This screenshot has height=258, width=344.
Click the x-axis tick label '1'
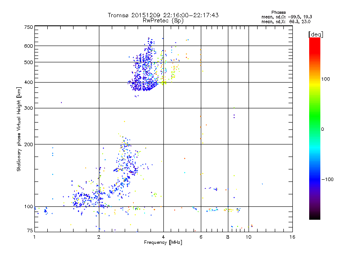[34, 237]
